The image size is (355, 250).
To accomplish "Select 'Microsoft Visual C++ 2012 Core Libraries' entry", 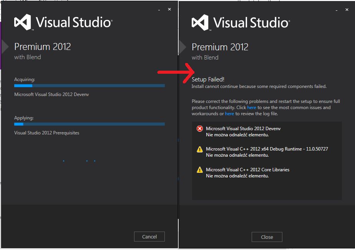I will click(248, 169).
